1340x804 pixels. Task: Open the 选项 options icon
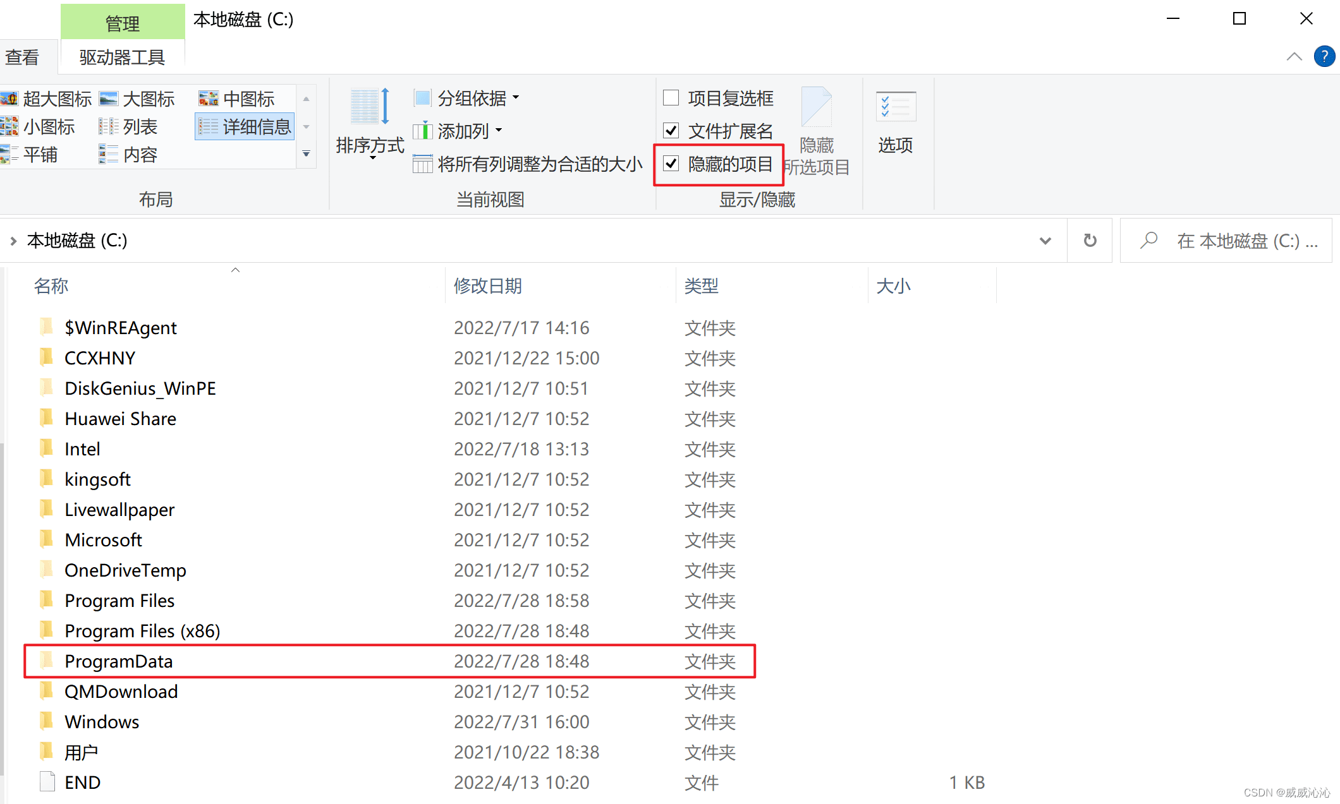click(895, 107)
